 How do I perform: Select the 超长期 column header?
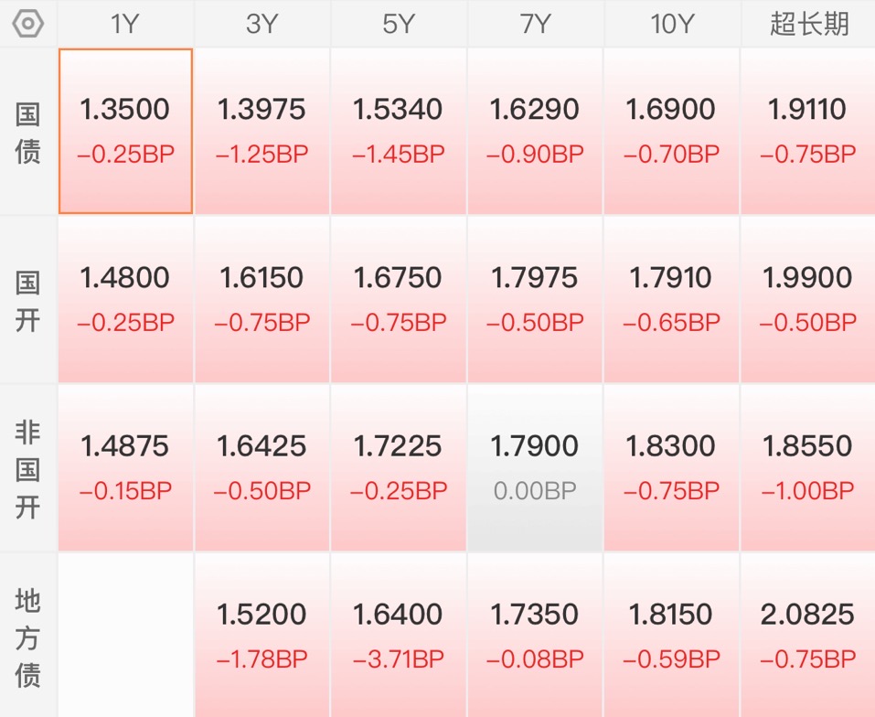[x=808, y=24]
